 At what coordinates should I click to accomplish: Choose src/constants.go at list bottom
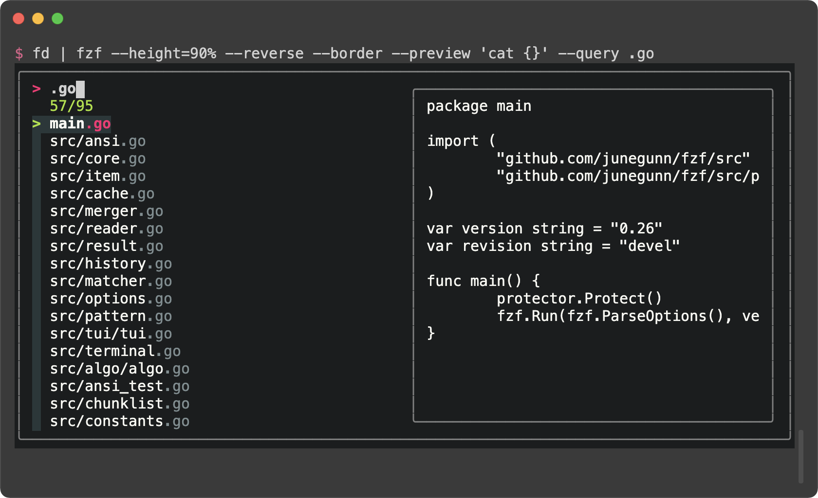(119, 422)
